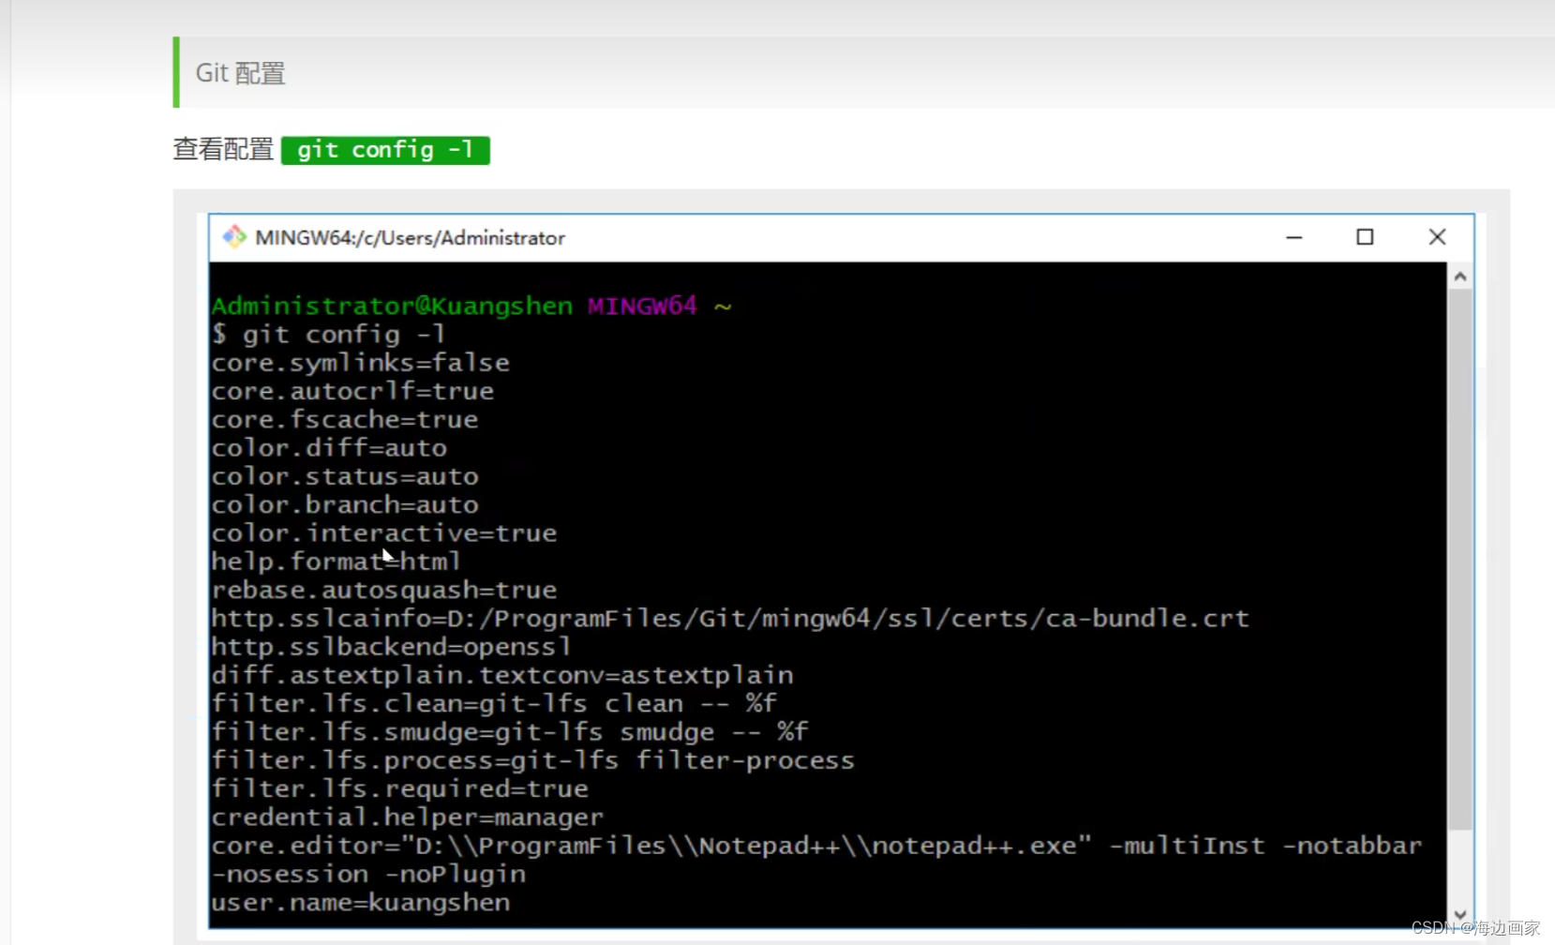Image resolution: width=1555 pixels, height=945 pixels.
Task: Click the '查看配置' text
Action: (223, 149)
